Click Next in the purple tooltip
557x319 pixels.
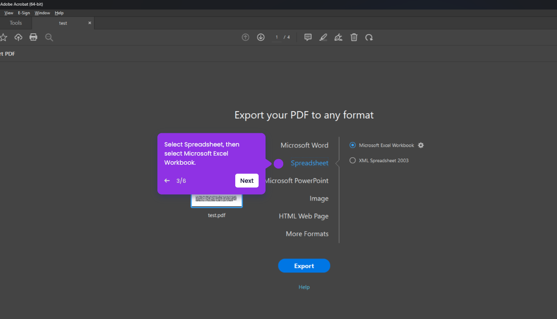(247, 181)
